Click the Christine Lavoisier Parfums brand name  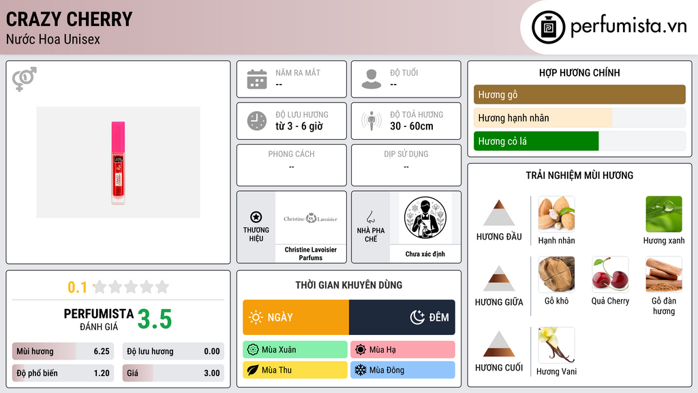310,254
